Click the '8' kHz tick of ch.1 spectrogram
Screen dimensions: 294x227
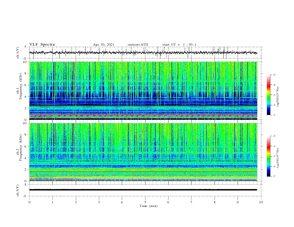coord(26,73)
